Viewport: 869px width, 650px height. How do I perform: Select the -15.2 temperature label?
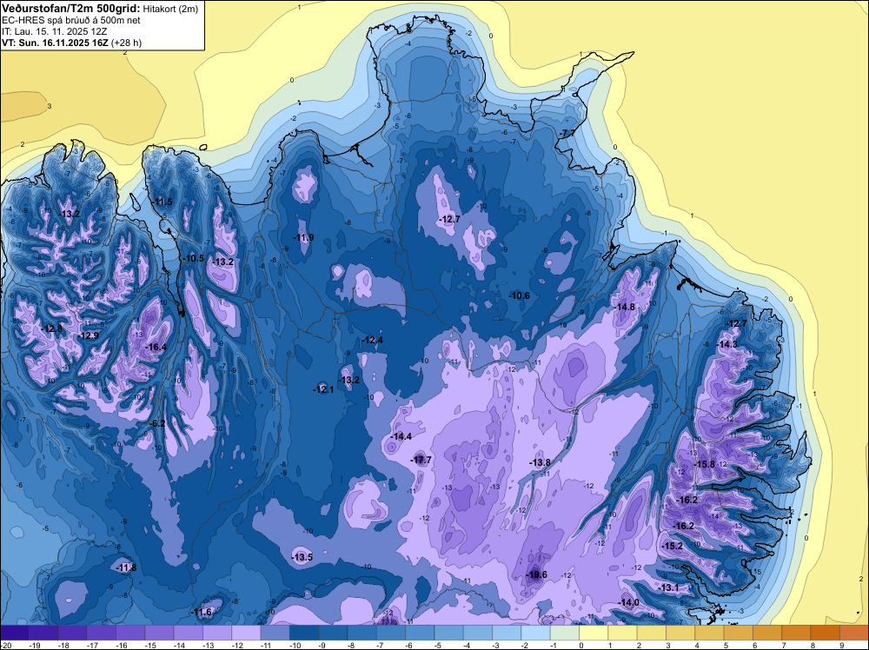click(x=673, y=546)
